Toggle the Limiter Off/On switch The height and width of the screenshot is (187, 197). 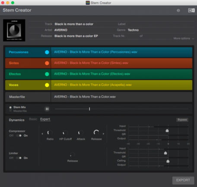pos(19,158)
